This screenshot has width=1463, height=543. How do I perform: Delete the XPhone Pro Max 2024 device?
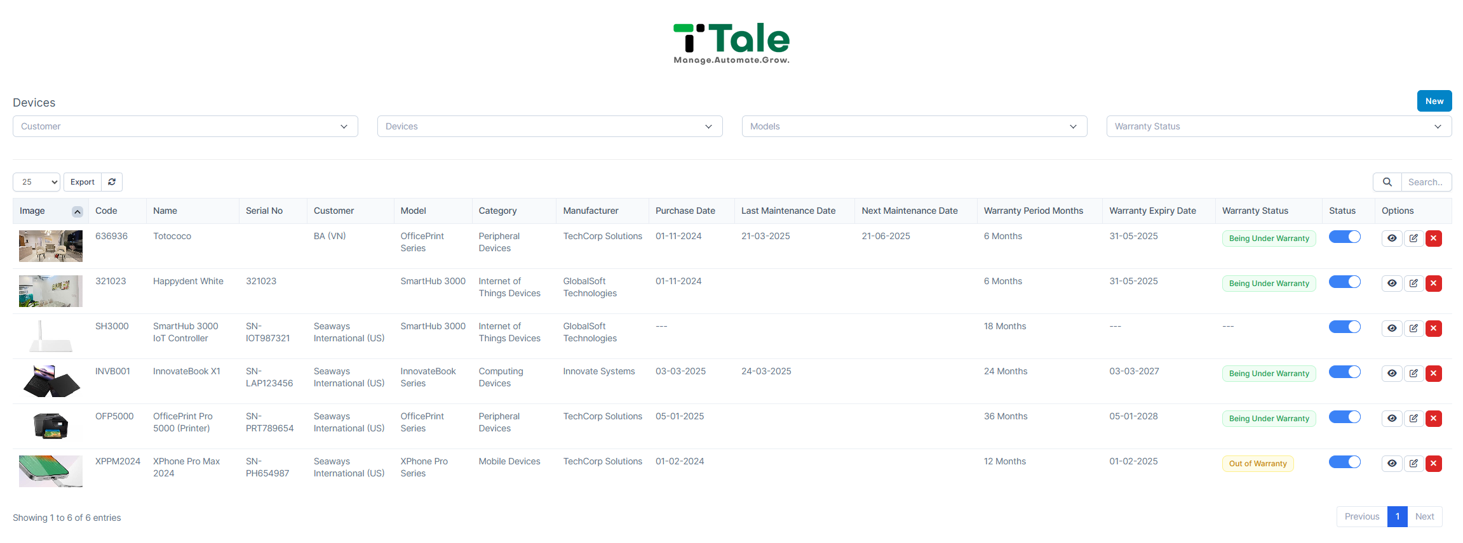pyautogui.click(x=1434, y=464)
